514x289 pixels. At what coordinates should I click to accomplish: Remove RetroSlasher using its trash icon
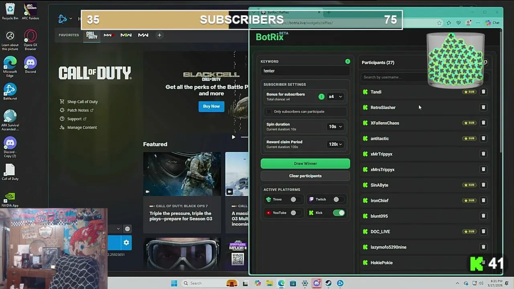click(483, 107)
